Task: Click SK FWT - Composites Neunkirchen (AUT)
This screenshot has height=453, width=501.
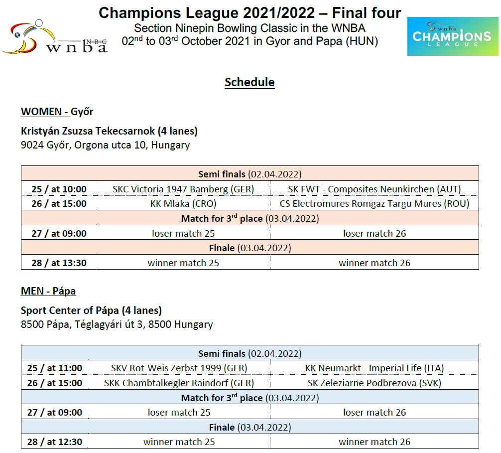Action: click(374, 189)
